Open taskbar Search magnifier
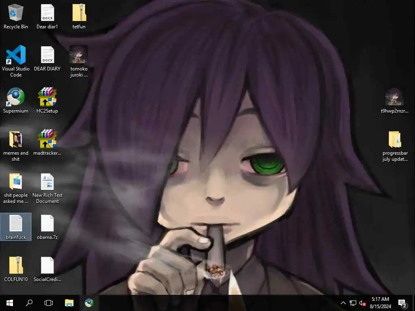Image resolution: width=415 pixels, height=311 pixels. [x=29, y=303]
